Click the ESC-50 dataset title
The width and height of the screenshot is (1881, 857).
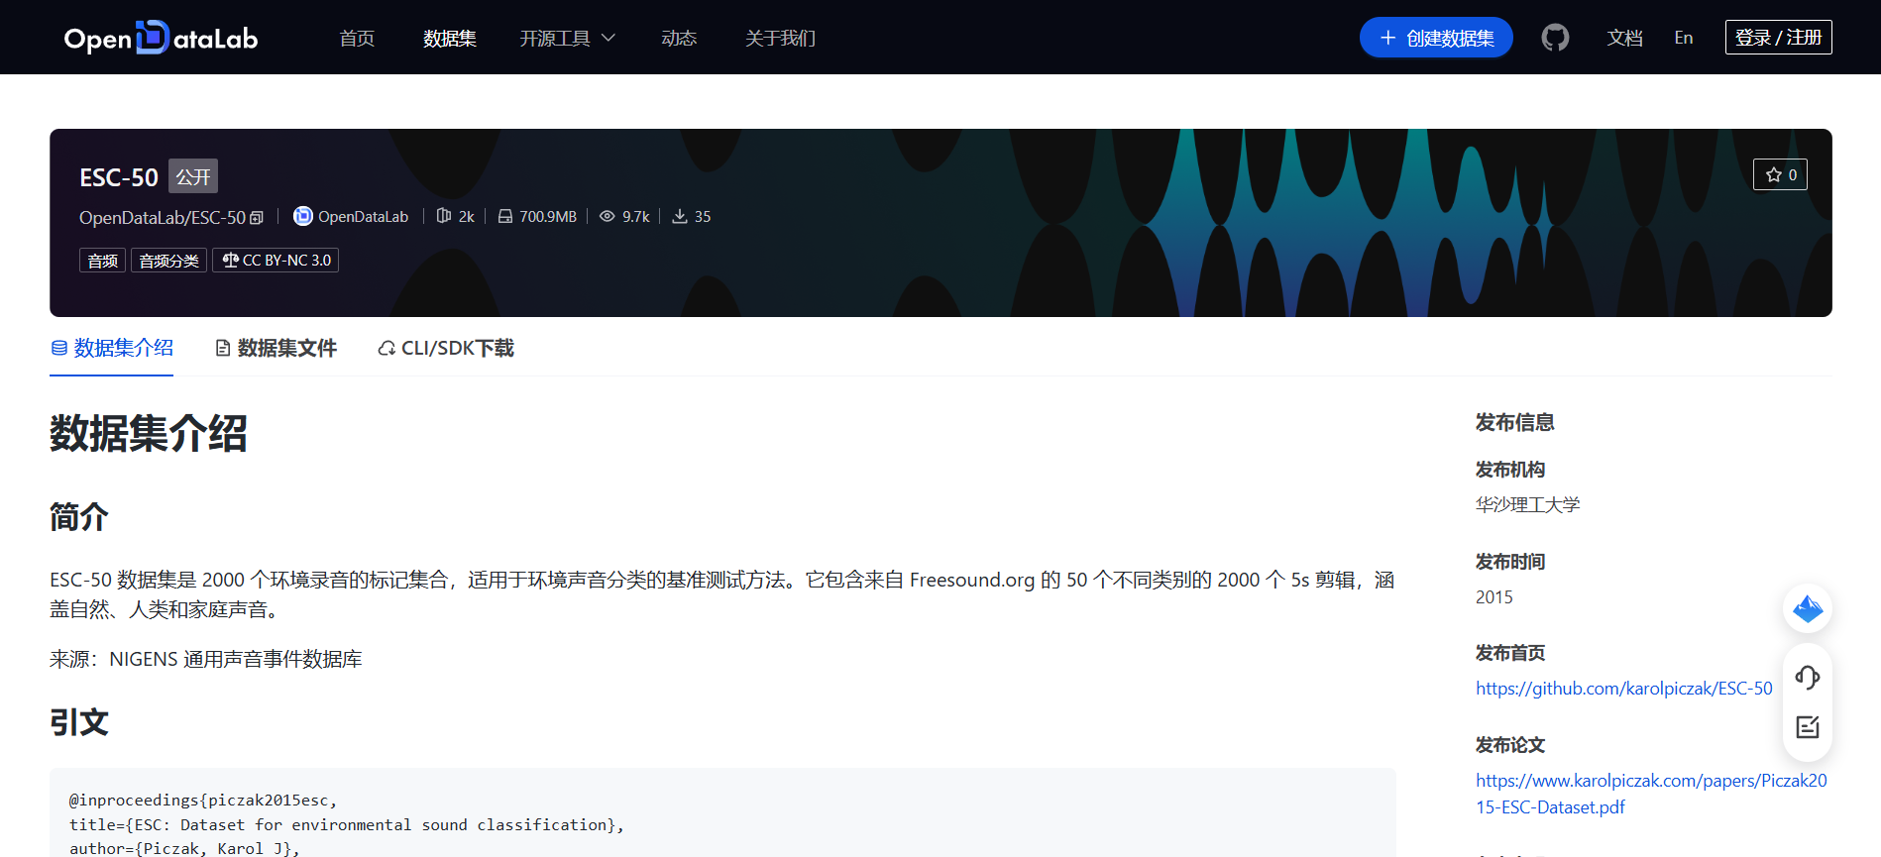(x=119, y=177)
